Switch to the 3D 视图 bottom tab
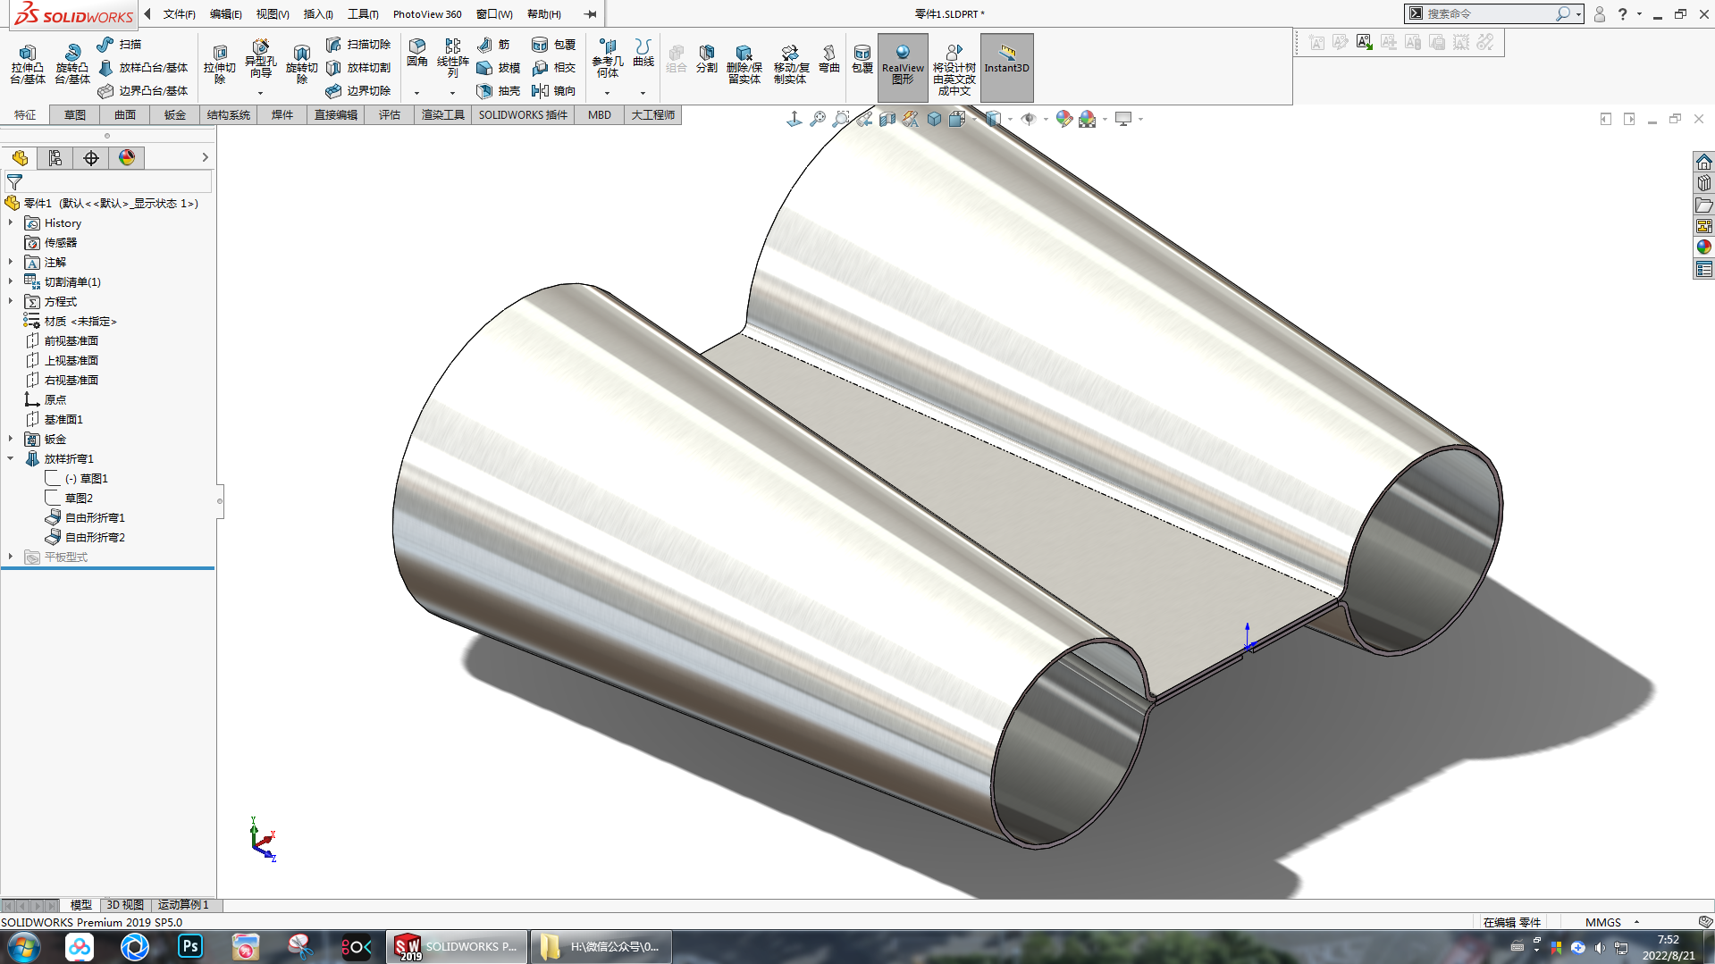The image size is (1715, 964). pyautogui.click(x=125, y=905)
